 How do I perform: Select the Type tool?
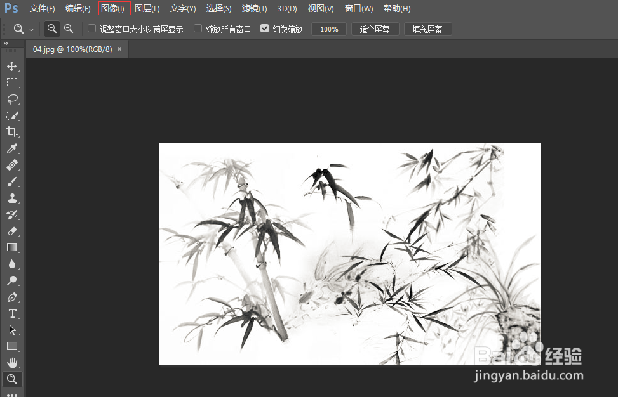(x=12, y=313)
